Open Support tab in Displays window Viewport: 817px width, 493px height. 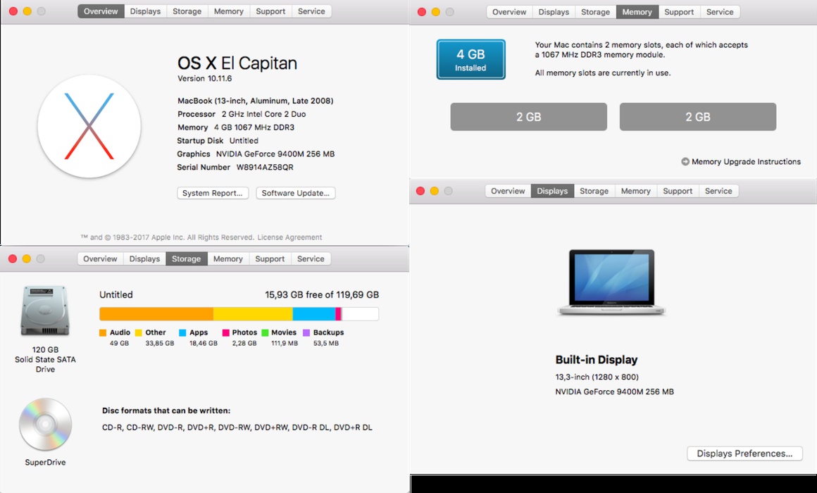click(x=678, y=192)
